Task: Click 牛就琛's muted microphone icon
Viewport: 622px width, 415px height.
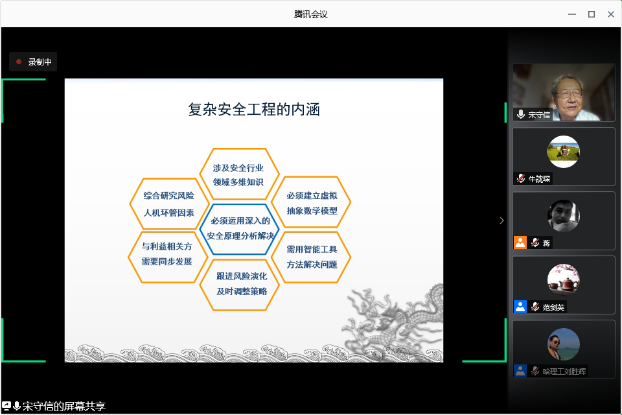Action: click(521, 178)
